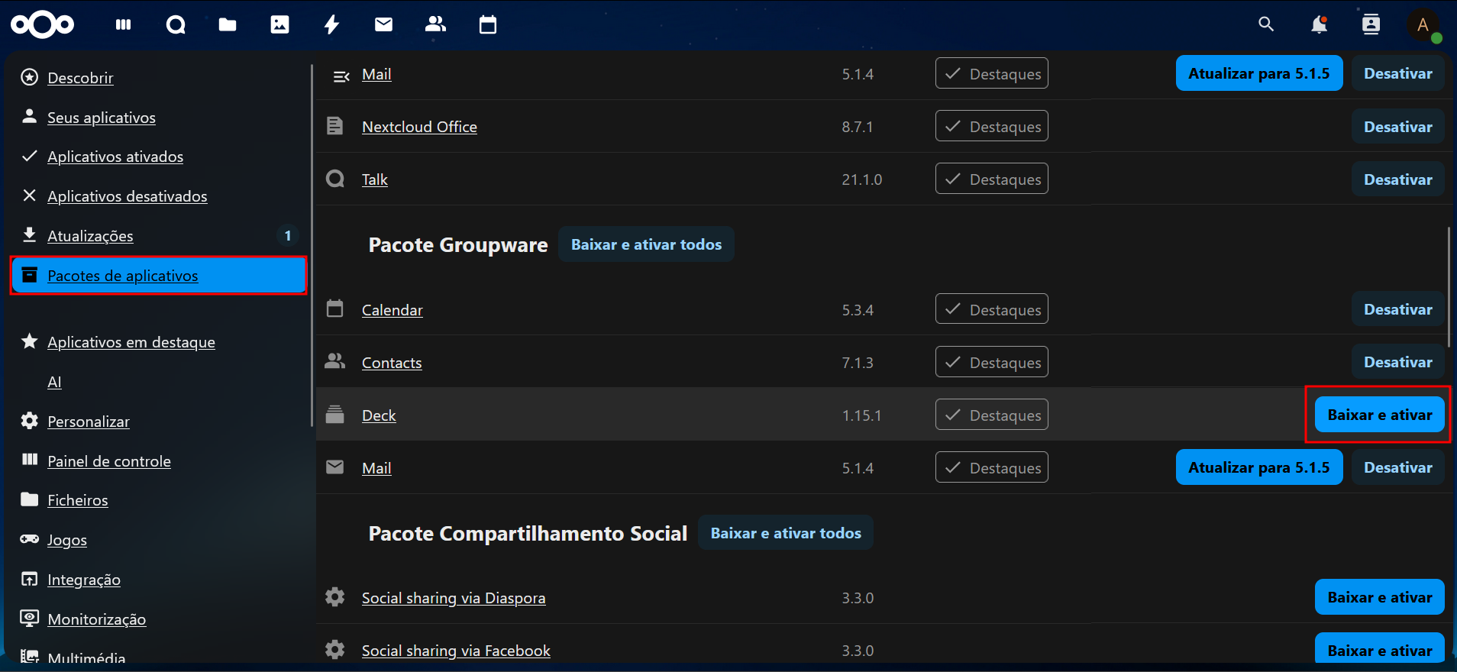Open the Nextcloud logo home
Screen dimensions: 1457x672
coord(43,24)
